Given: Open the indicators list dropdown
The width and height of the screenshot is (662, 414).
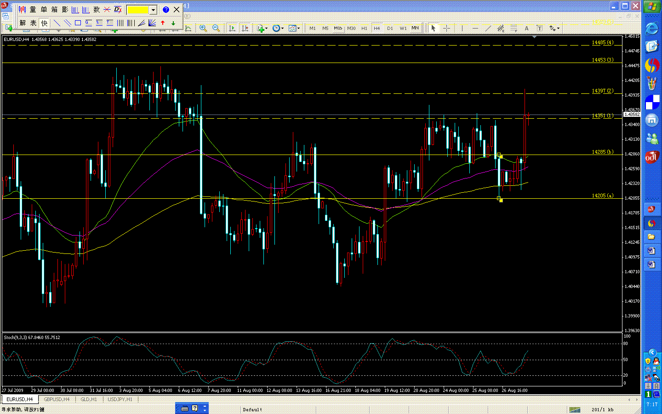Looking at the screenshot, I should coord(262,28).
